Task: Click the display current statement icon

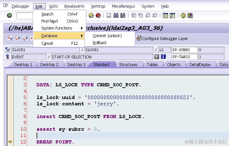Action: point(156,56)
